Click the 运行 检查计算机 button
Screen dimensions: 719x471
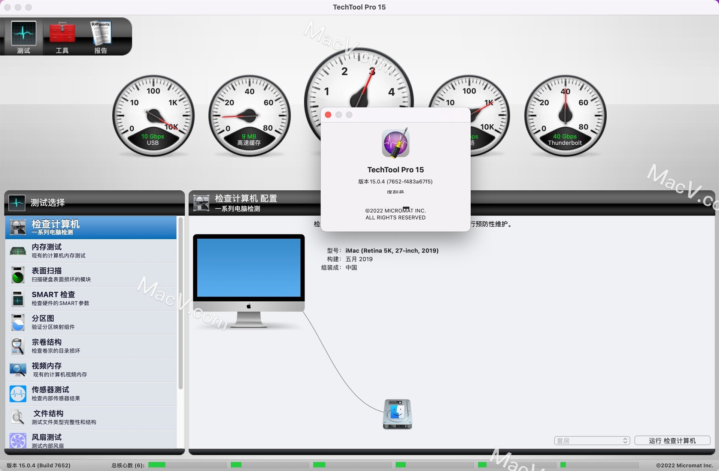coord(672,441)
